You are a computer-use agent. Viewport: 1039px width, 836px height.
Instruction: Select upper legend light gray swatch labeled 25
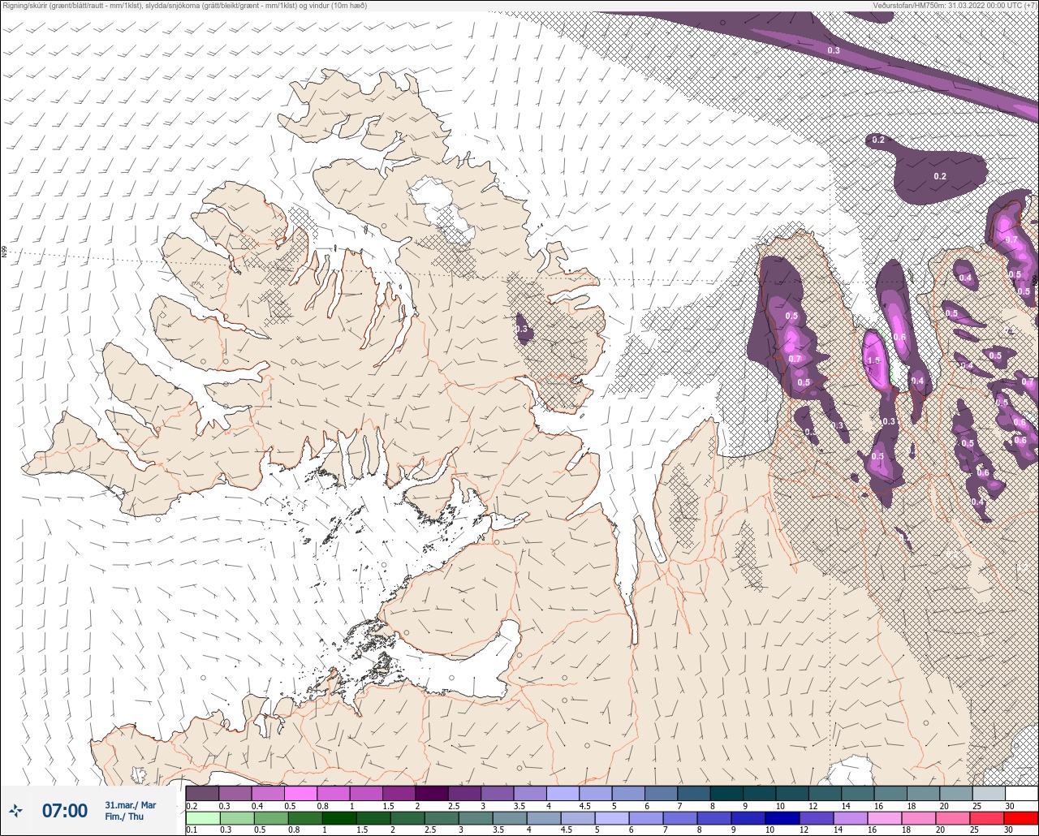(989, 793)
